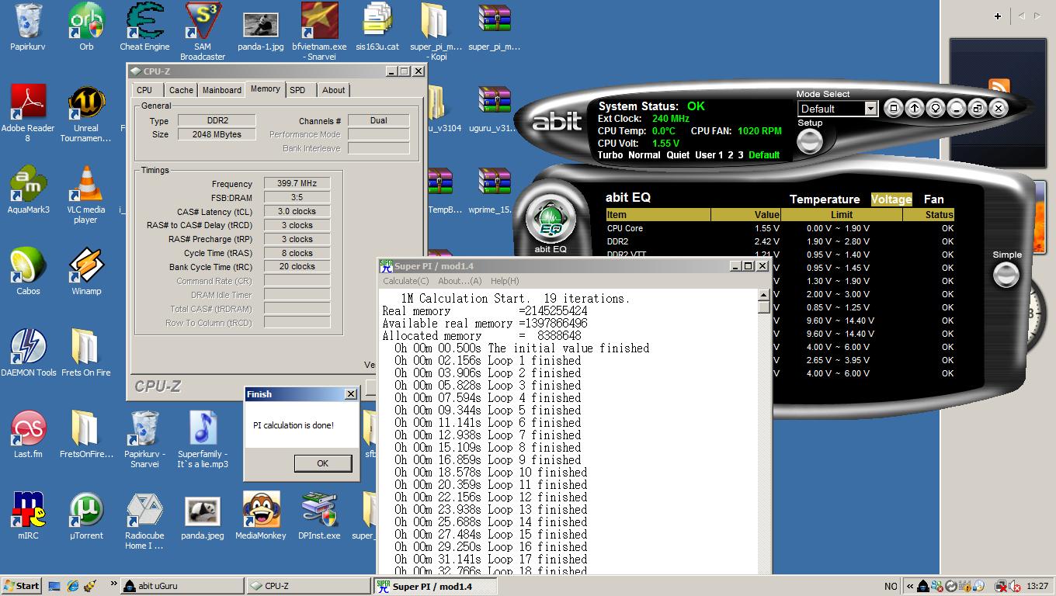Switch to the Cache tab in CPU-Z

click(181, 90)
